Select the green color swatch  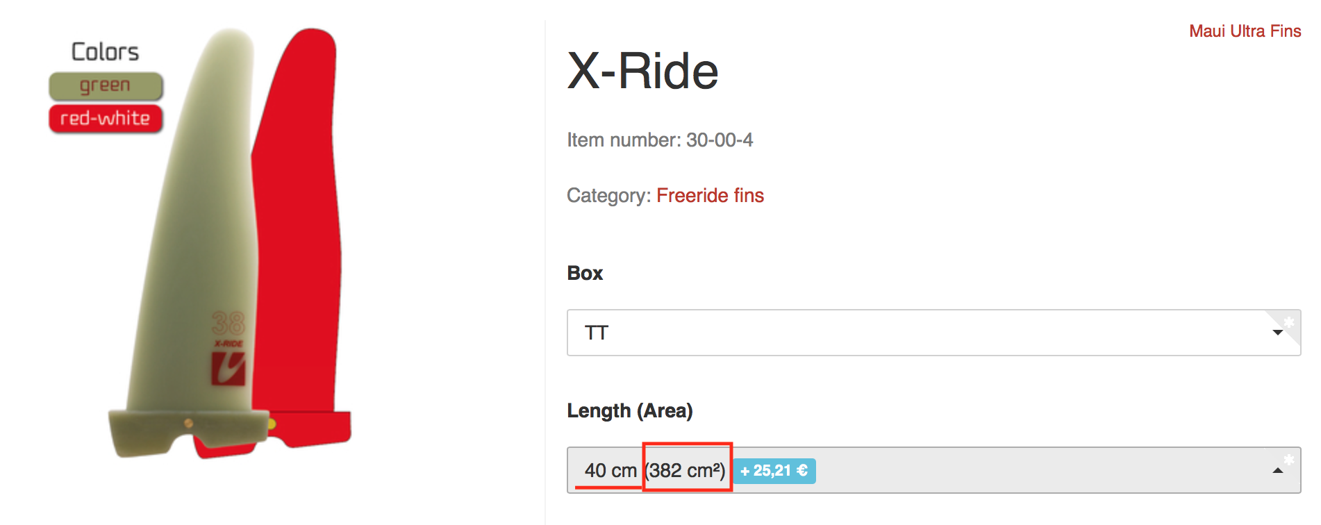(106, 86)
